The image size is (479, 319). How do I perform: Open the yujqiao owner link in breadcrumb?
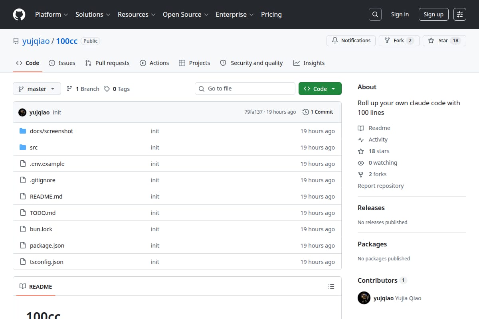point(36,41)
